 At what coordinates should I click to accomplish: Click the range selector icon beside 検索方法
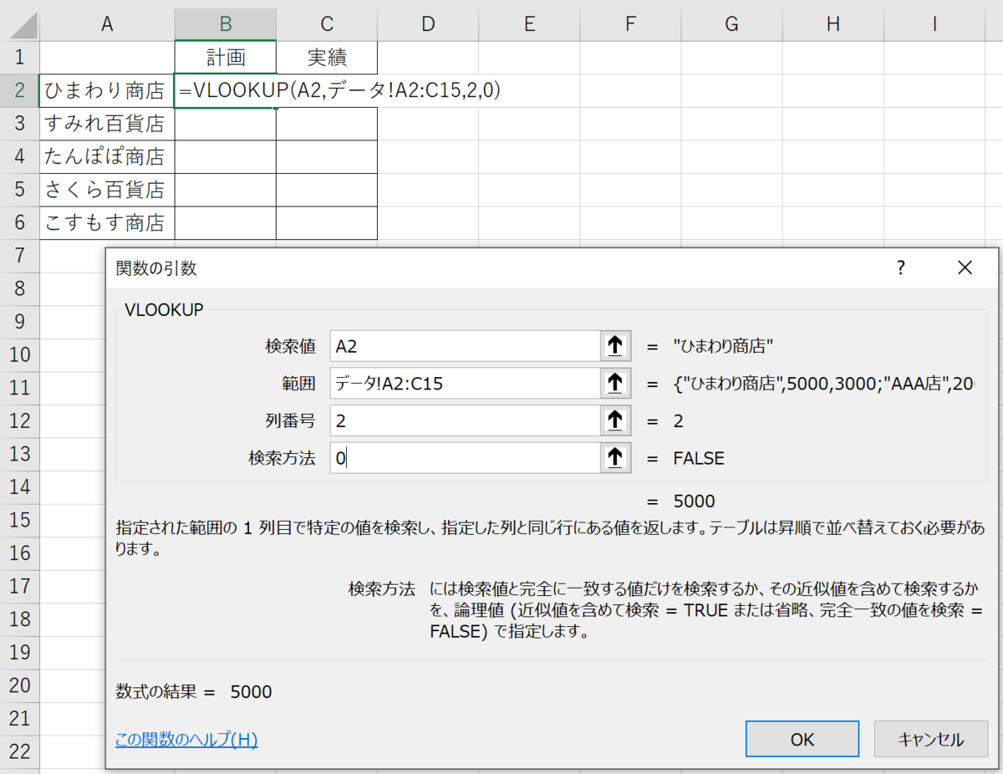click(615, 456)
